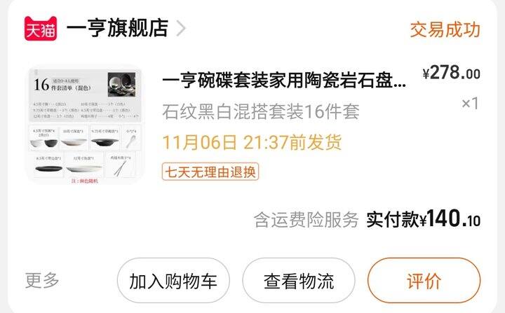Screen dimensions: 505x313
Task: Click the 查看物流 view logistics button
Action: [299, 281]
